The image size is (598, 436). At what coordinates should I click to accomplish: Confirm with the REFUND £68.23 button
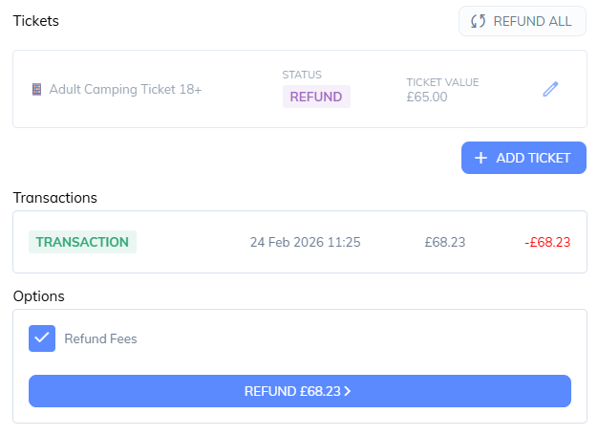300,391
